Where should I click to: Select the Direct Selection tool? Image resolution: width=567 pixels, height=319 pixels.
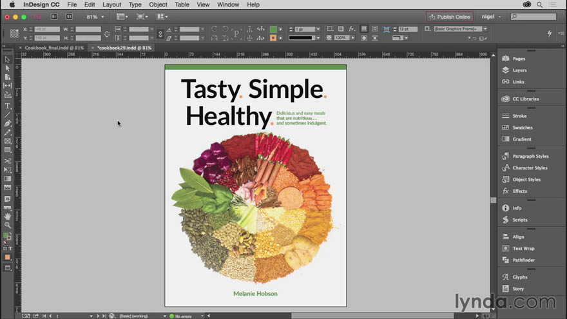pos(8,68)
